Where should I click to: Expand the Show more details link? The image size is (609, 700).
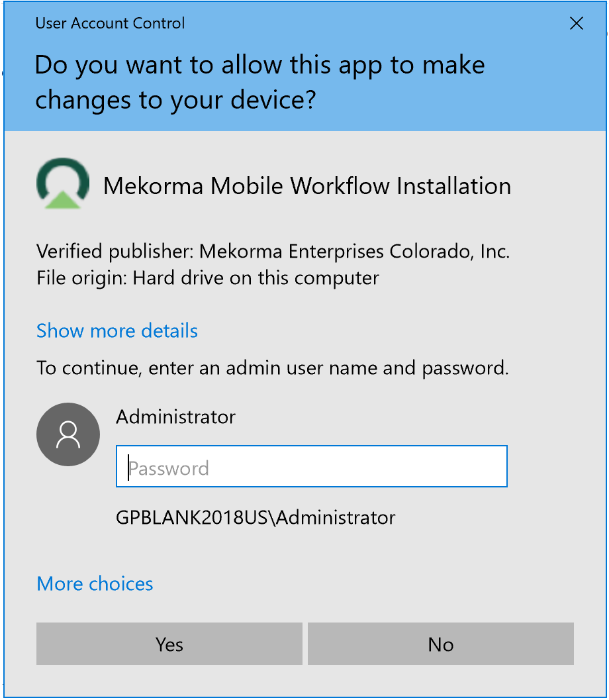pyautogui.click(x=117, y=330)
